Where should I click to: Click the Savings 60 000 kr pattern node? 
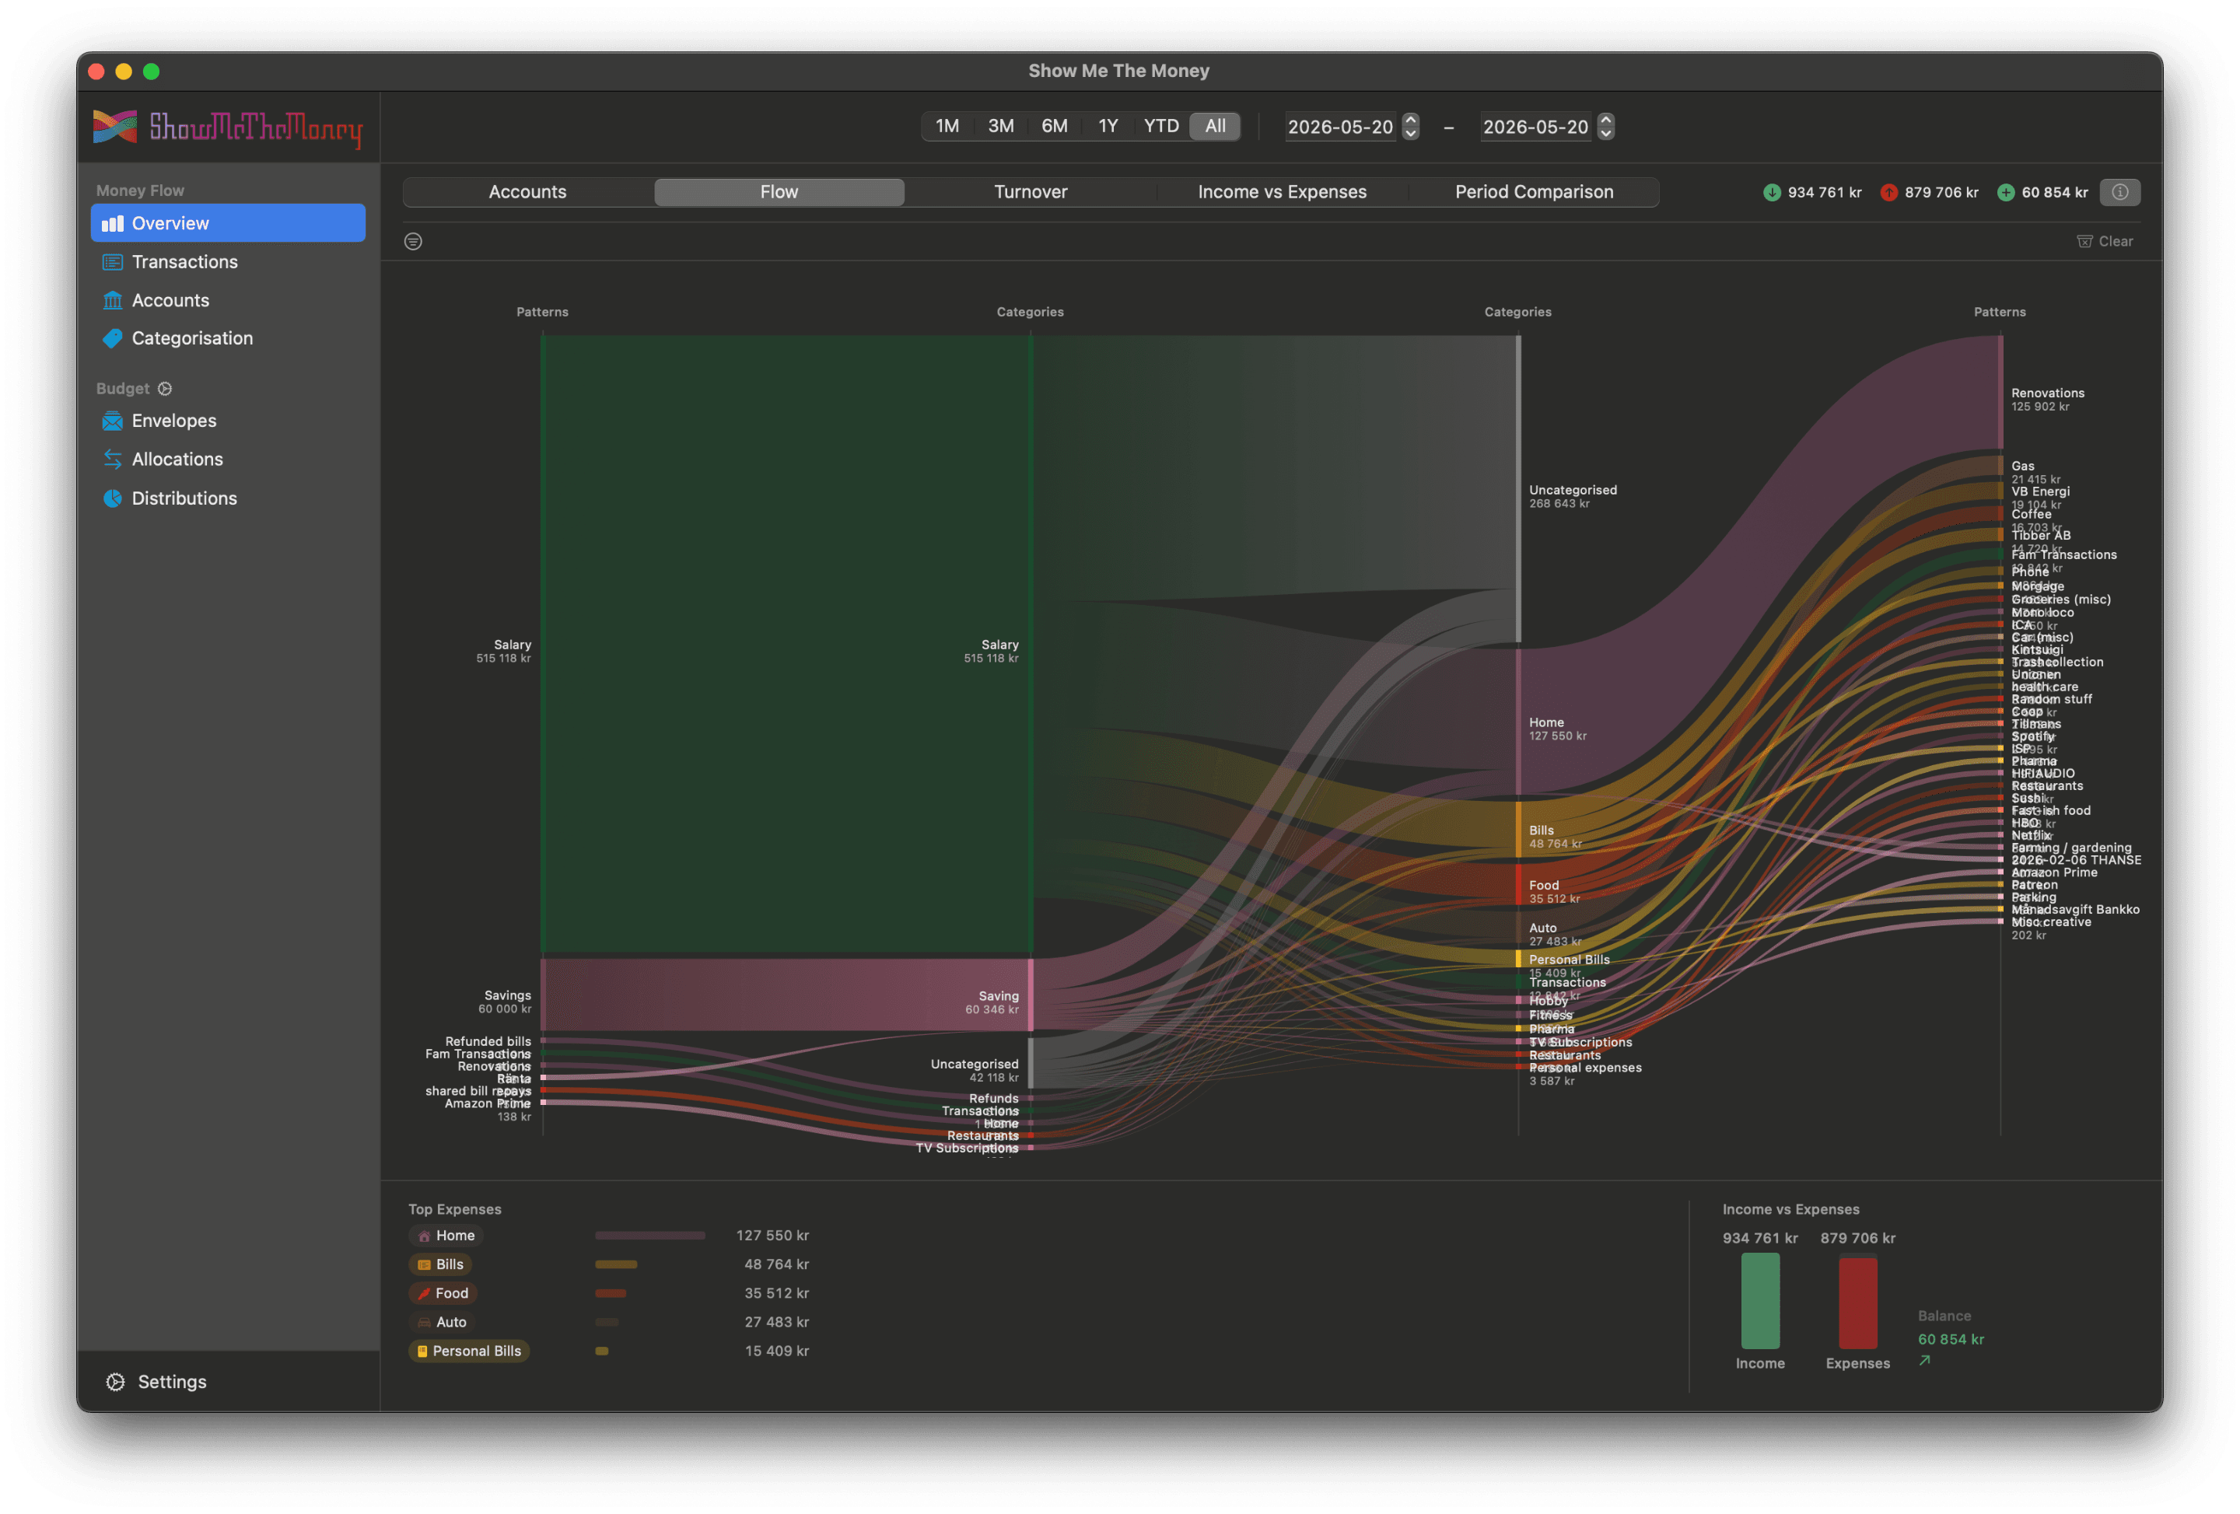pyautogui.click(x=543, y=995)
